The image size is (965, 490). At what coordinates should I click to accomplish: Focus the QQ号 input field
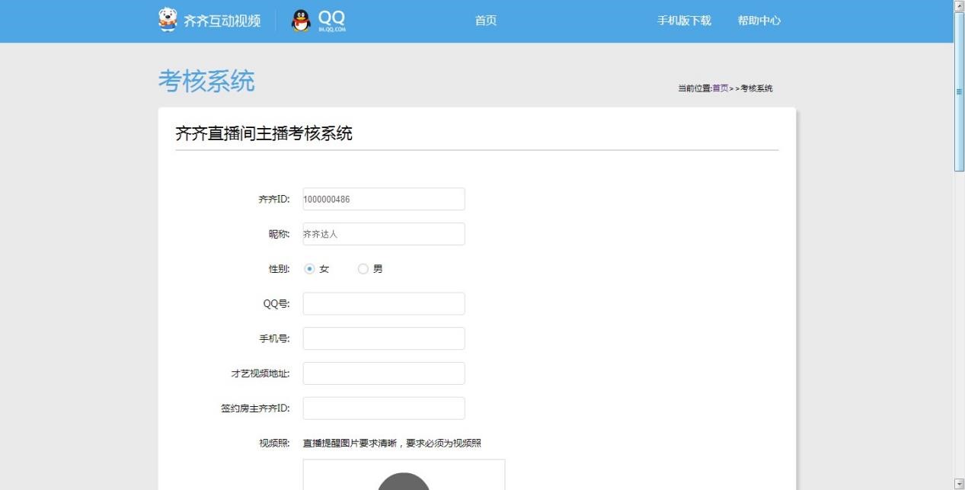click(384, 303)
